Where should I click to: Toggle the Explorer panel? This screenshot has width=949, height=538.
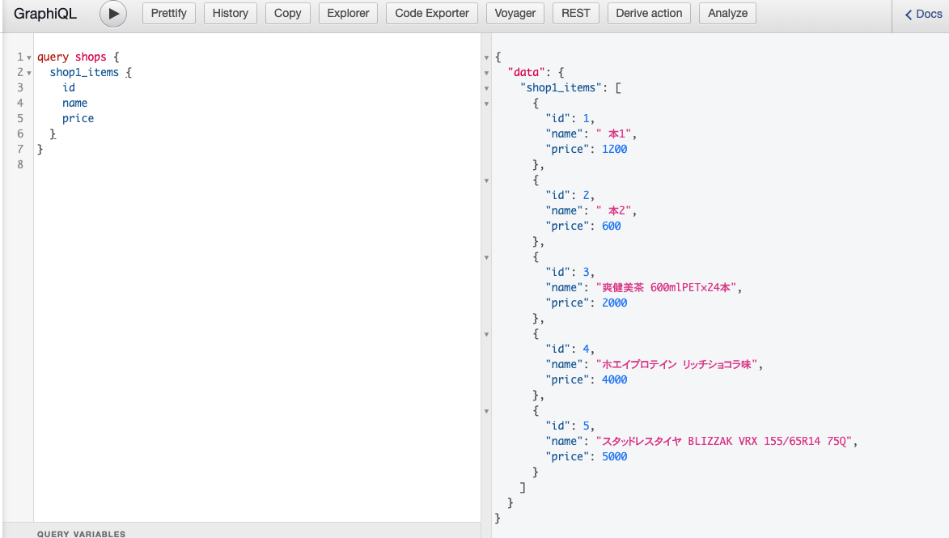click(348, 14)
